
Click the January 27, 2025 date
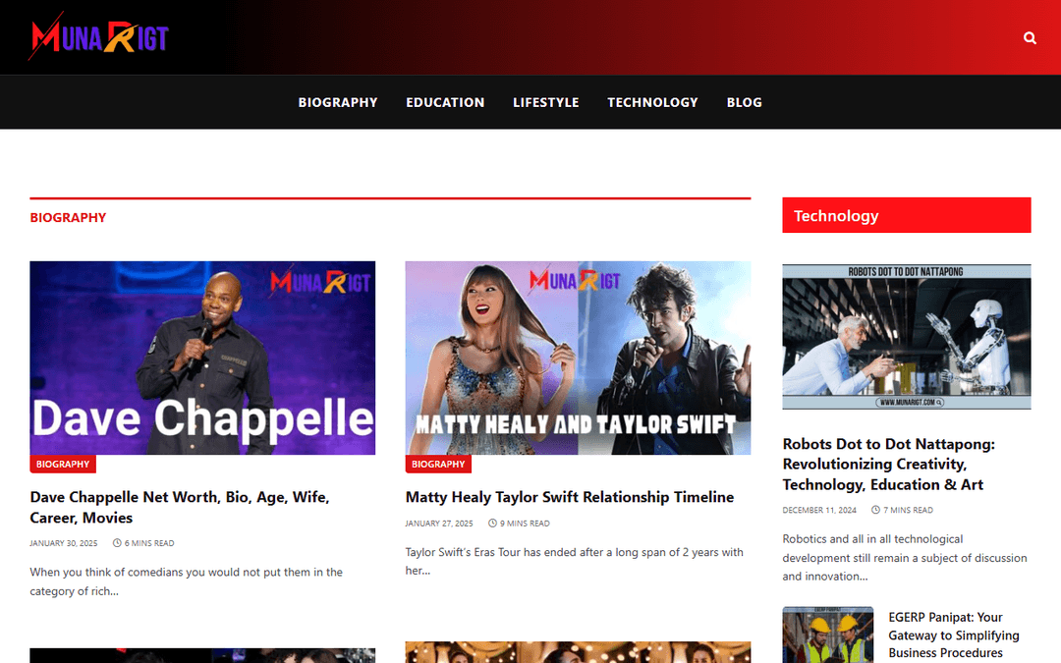(439, 524)
